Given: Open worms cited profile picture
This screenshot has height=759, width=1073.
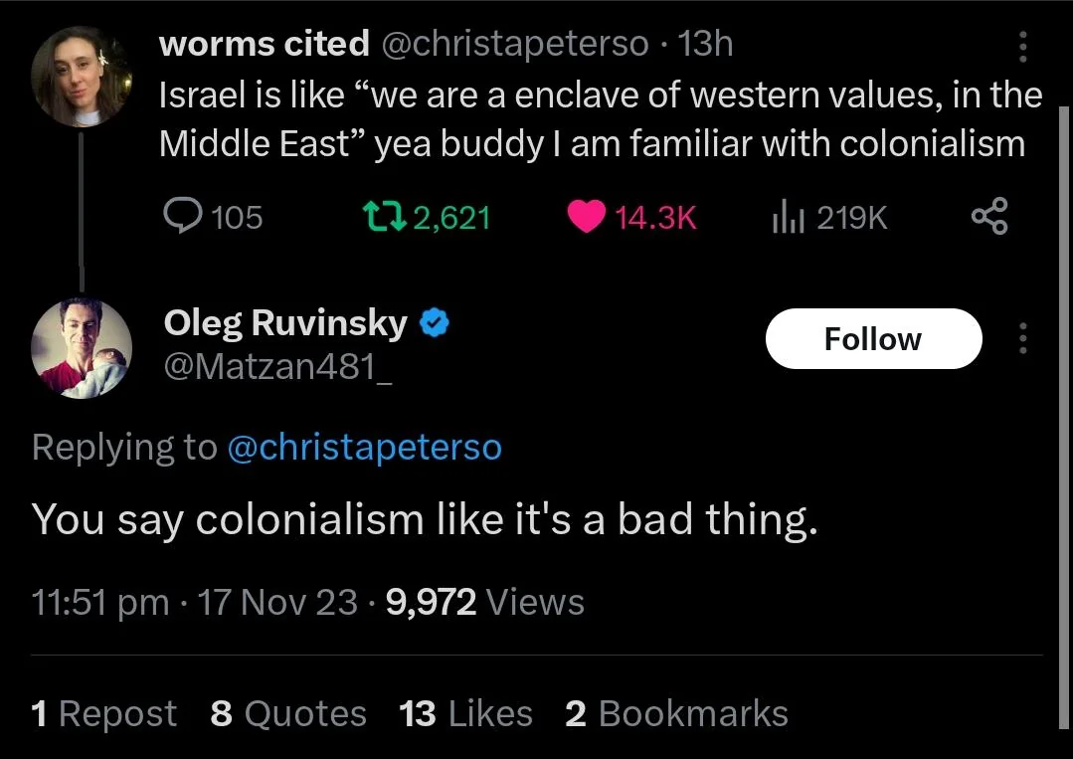Looking at the screenshot, I should coord(82,77).
